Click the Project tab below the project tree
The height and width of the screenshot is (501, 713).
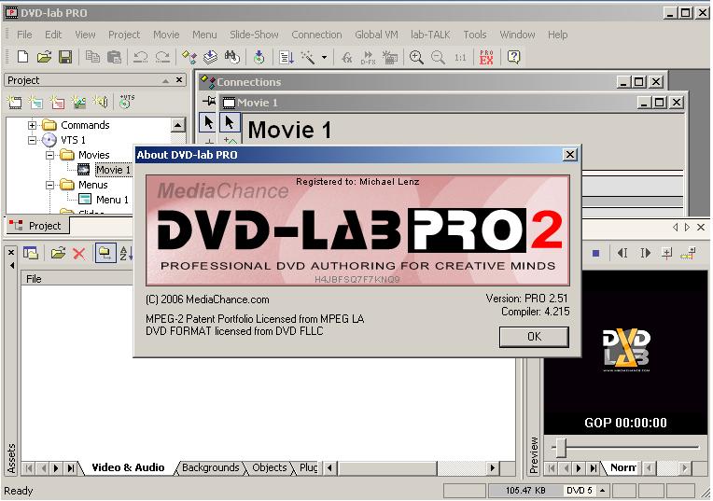[37, 226]
